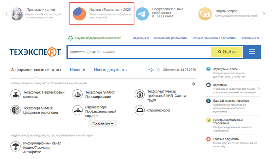Switch to the Новые документы tab
This screenshot has height=159, width=272.
[111, 70]
